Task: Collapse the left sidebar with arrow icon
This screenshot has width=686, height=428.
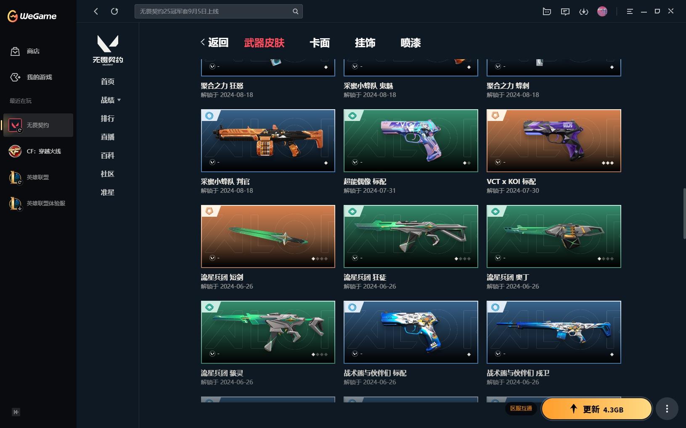Action: [16, 412]
